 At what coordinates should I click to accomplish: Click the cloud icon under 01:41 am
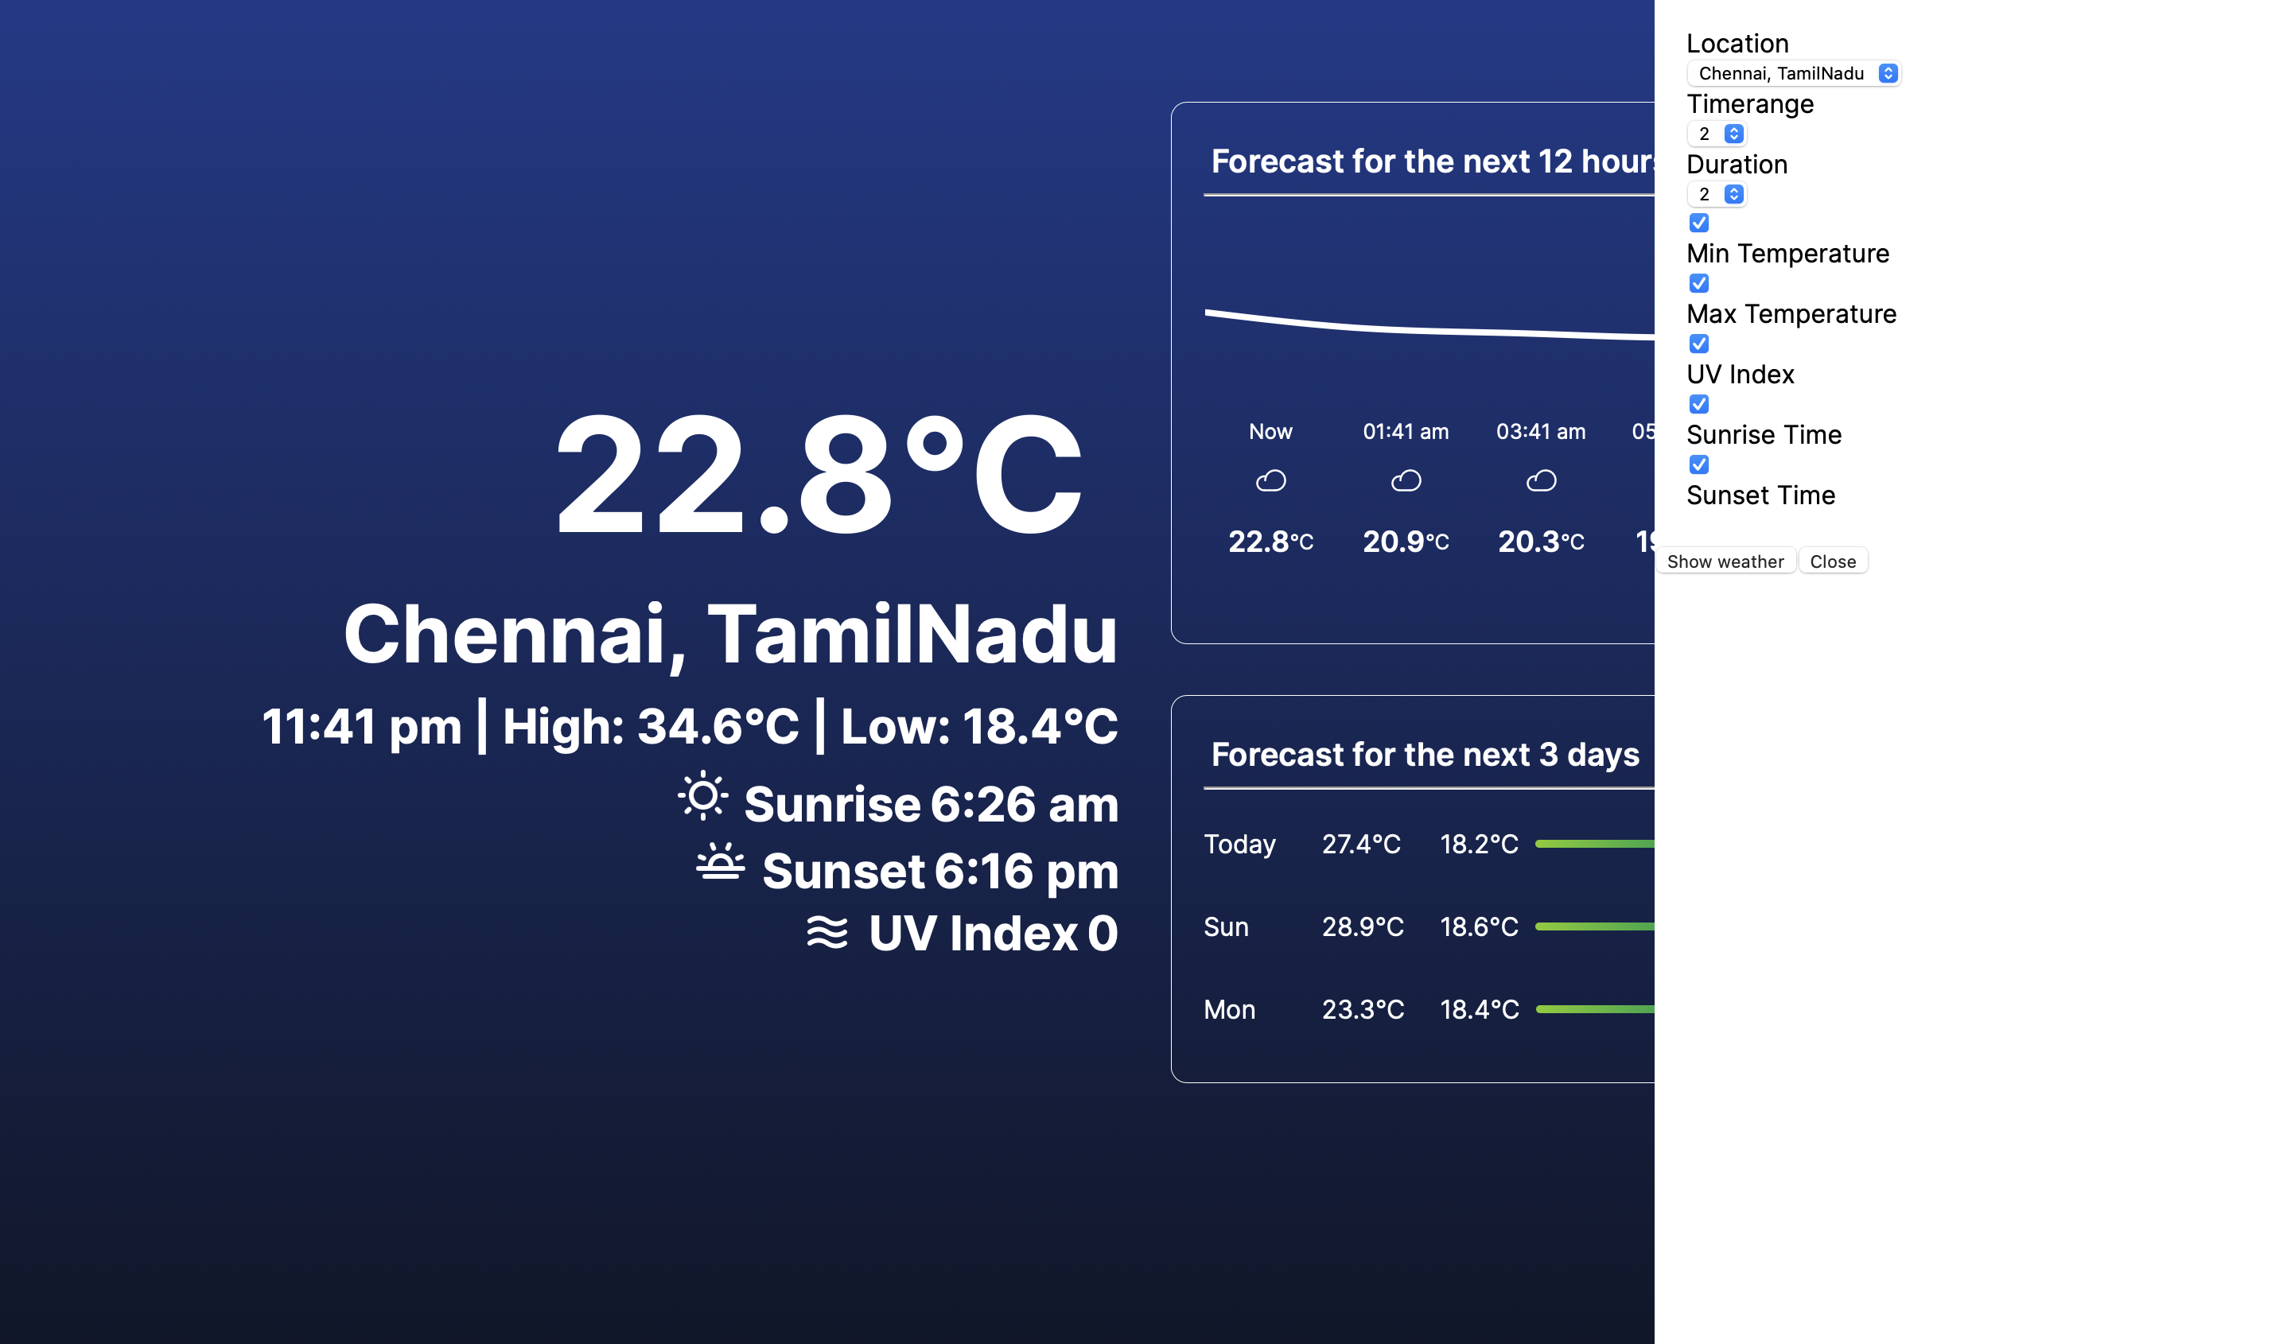(1406, 480)
